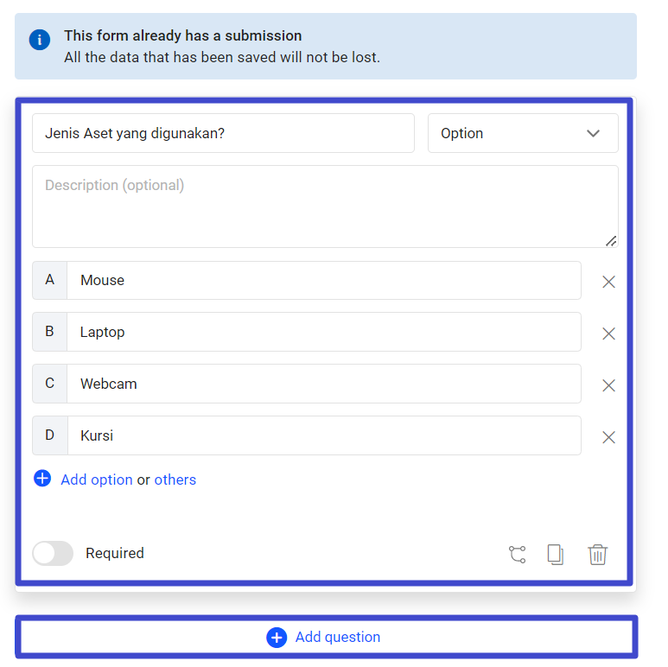Click into the Description text area
This screenshot has height=667, width=668.
[325, 206]
